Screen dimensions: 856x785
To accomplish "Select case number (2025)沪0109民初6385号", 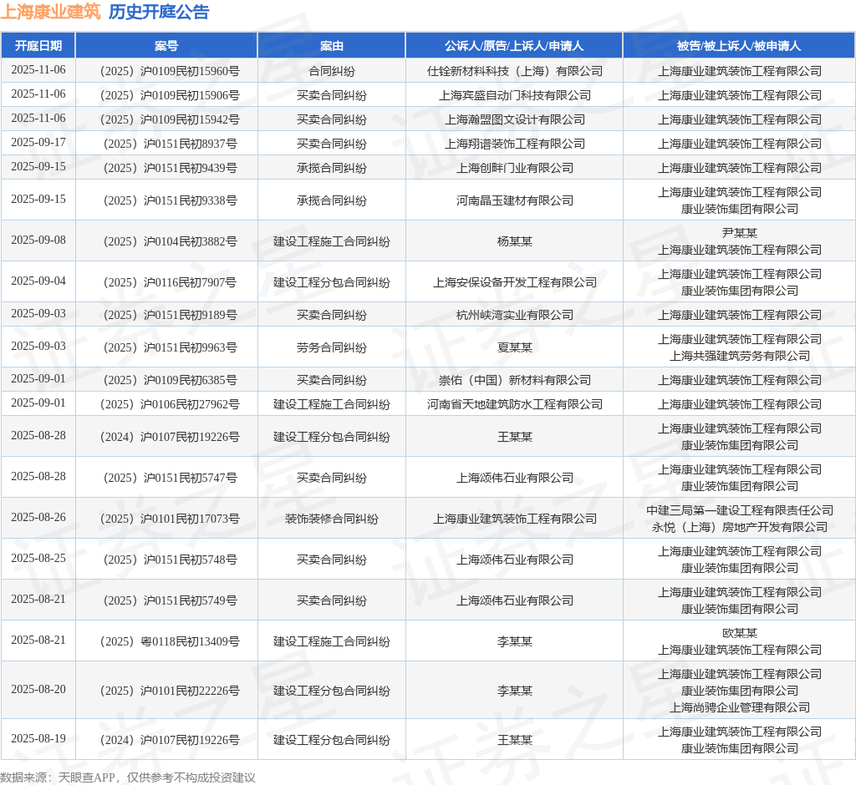I will pyautogui.click(x=170, y=380).
